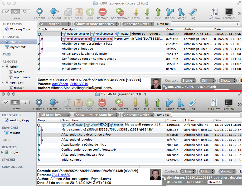Open the Branch tool in the FORK toolbar

pos(170,12)
